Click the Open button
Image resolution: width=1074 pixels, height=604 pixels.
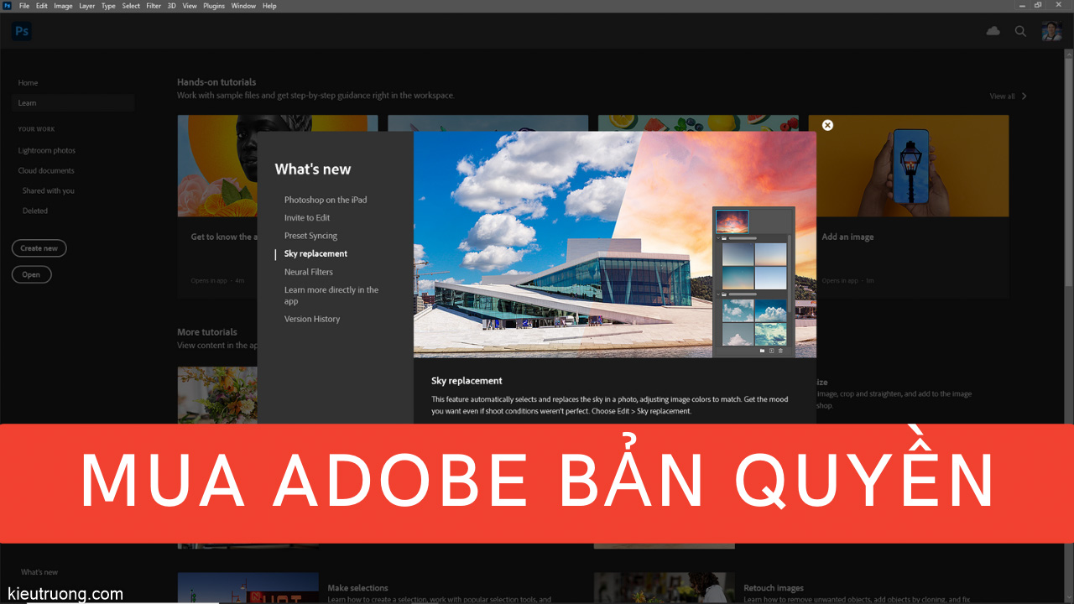tap(31, 274)
